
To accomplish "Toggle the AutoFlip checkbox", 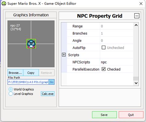I will [103, 48].
